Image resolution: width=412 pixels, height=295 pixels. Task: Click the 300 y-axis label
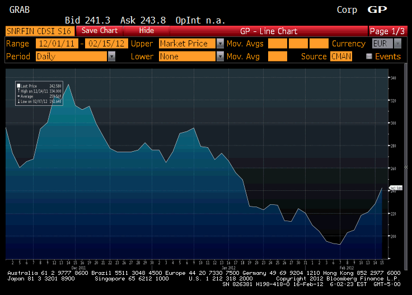[393, 123]
